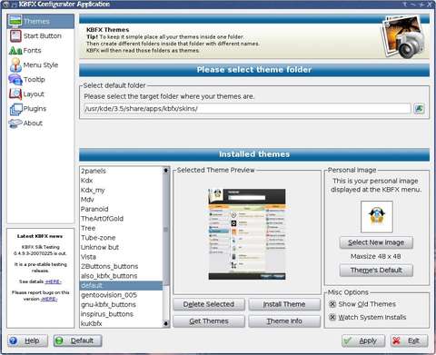
Task: Open the About icon section
Action: [15, 123]
